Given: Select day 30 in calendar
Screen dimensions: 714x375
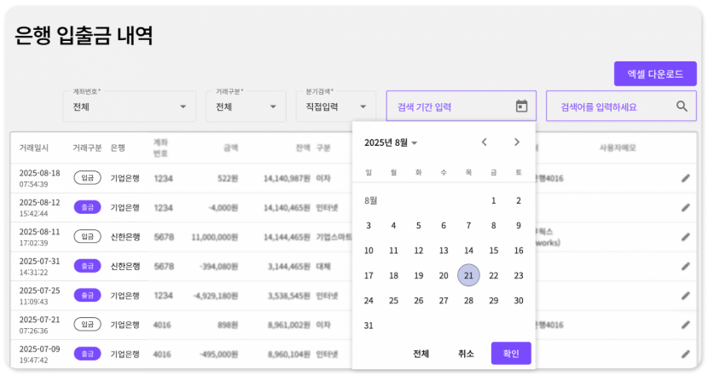Looking at the screenshot, I should click(519, 300).
